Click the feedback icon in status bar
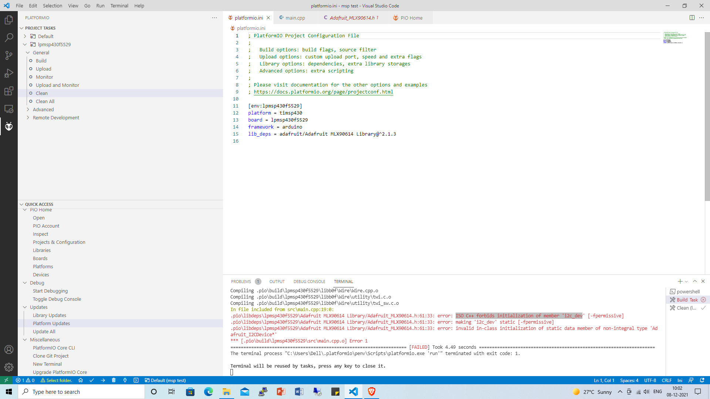This screenshot has width=710, height=399. coord(691,380)
